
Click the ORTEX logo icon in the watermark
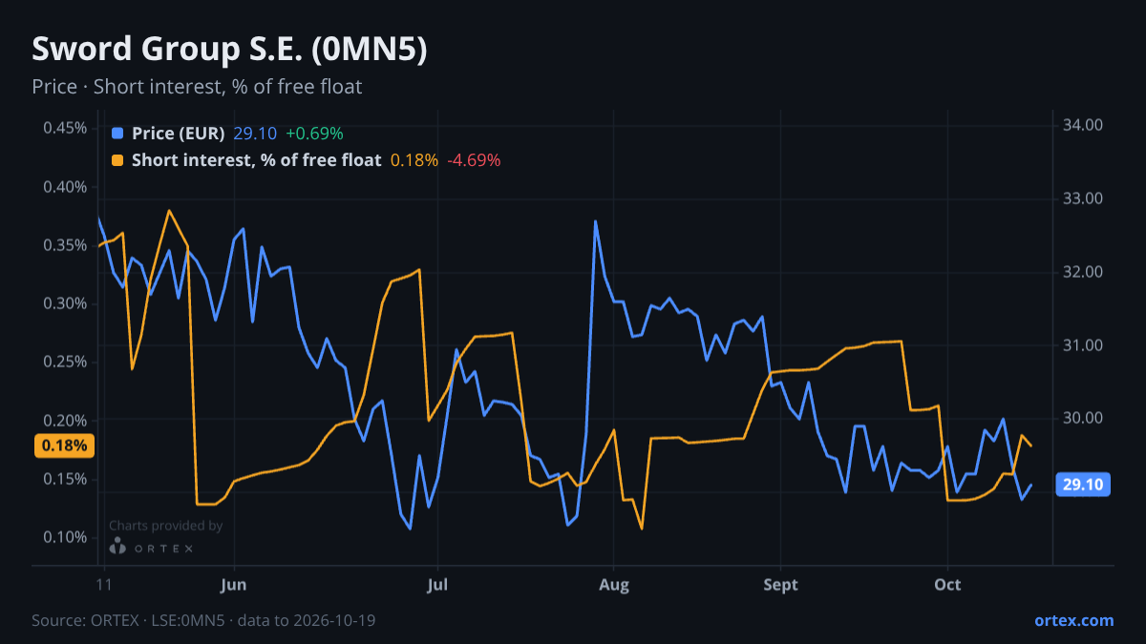point(117,547)
